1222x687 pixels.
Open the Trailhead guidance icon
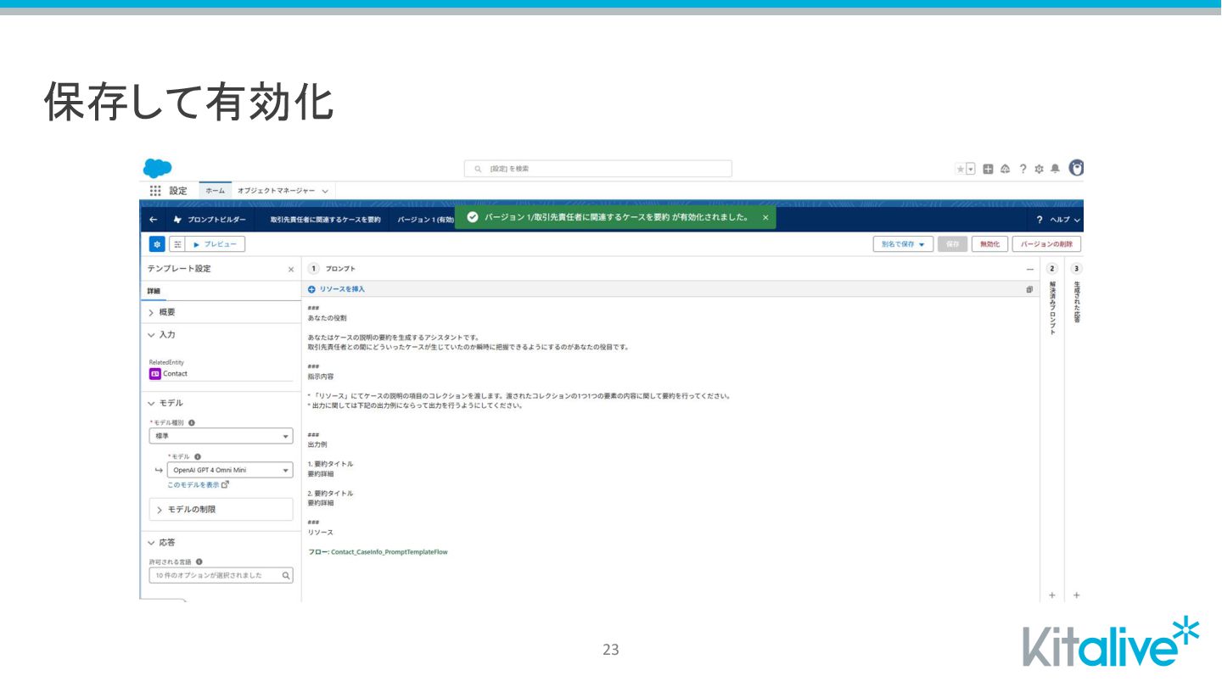[x=1006, y=169]
